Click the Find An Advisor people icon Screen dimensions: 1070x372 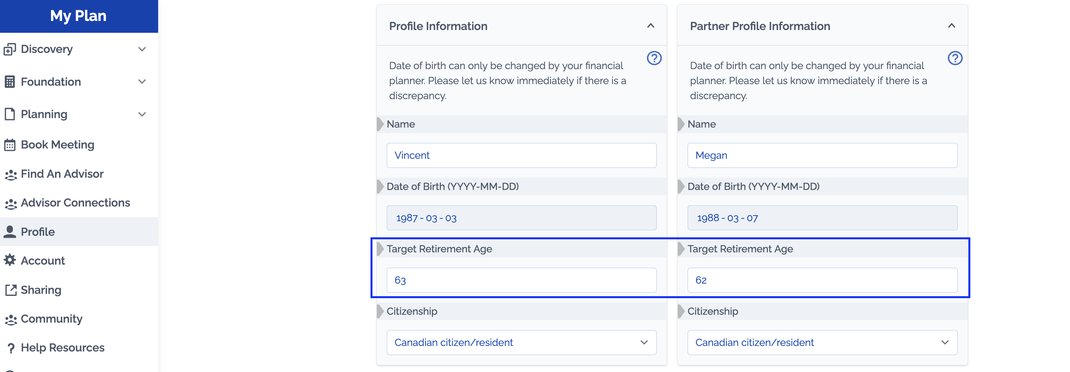(10, 174)
